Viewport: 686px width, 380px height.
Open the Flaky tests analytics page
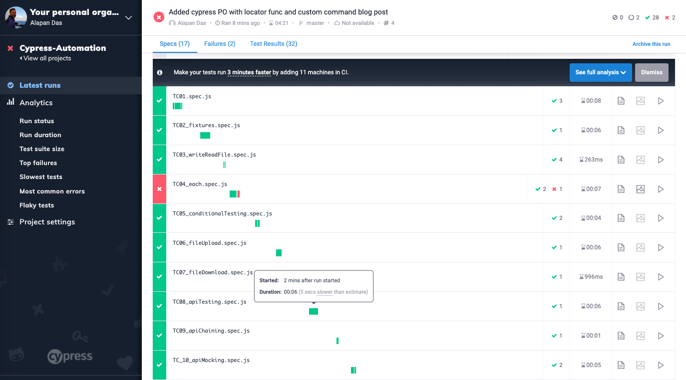point(36,205)
